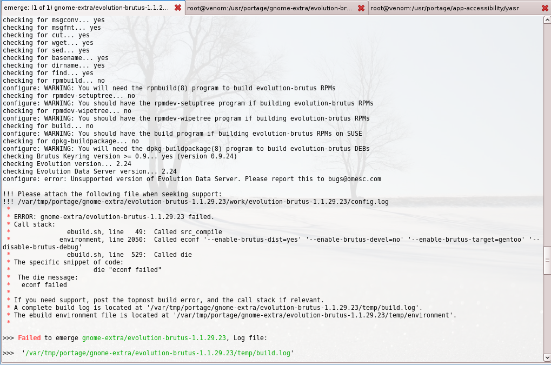The height and width of the screenshot is (365, 551).
Task: Click 'checking Brutus Keyring version' line
Action: coord(120,156)
